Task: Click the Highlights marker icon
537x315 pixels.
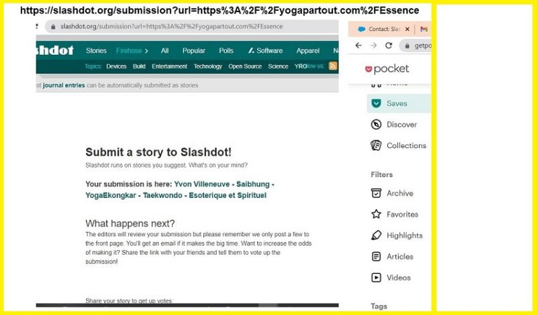Action: (x=377, y=235)
